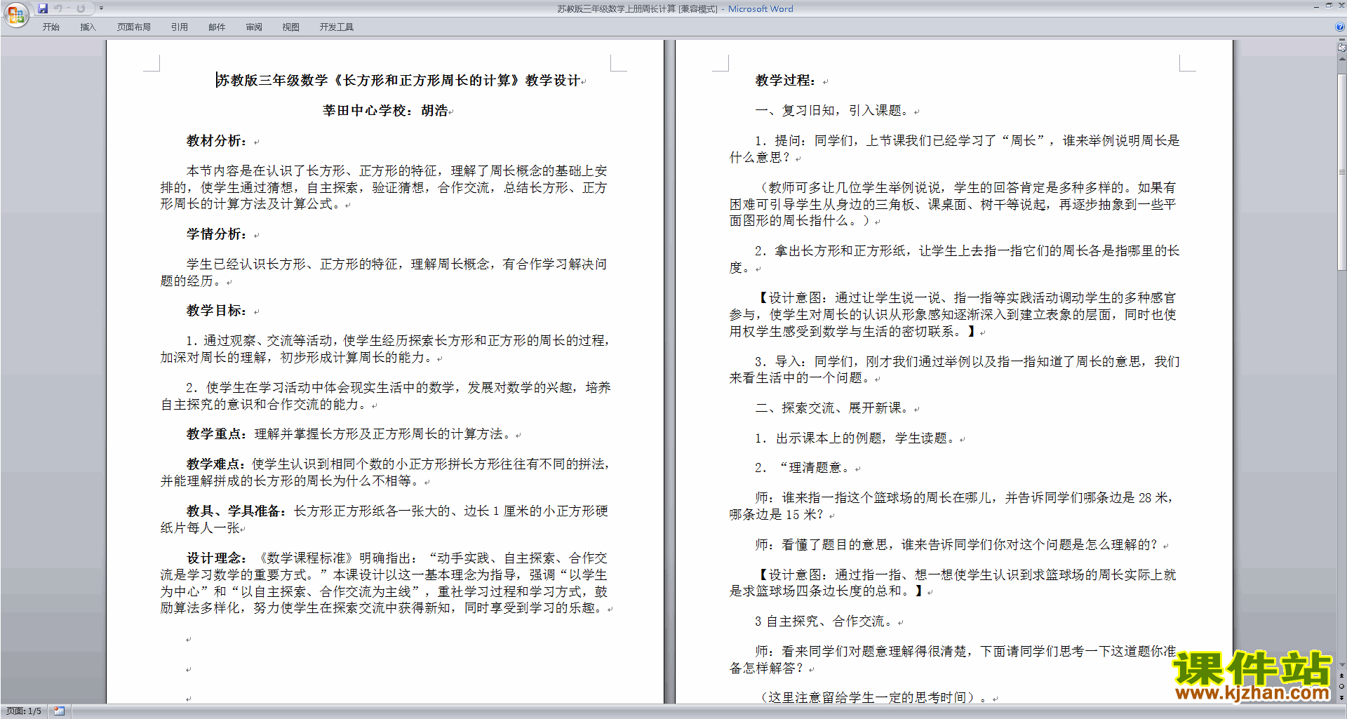The image size is (1347, 719).
Task: Click the macro recording icon in the status bar
Action: tap(59, 711)
